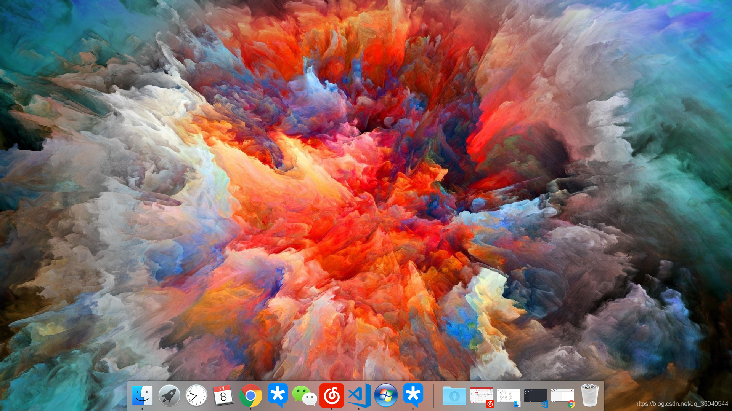Open the Clock app in dock
The height and width of the screenshot is (411, 732).
coord(196,395)
